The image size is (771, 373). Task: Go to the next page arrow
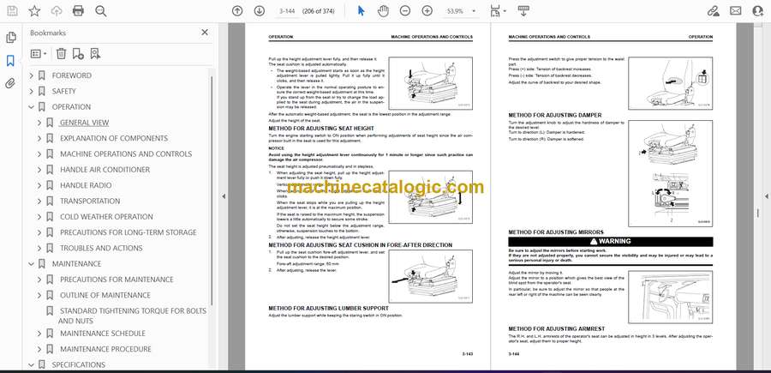coord(259,11)
